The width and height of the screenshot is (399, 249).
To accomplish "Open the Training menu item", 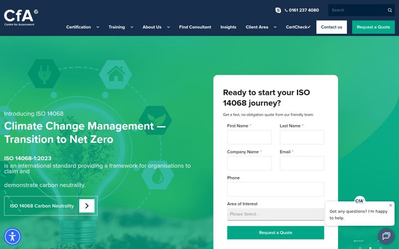I will (116, 27).
